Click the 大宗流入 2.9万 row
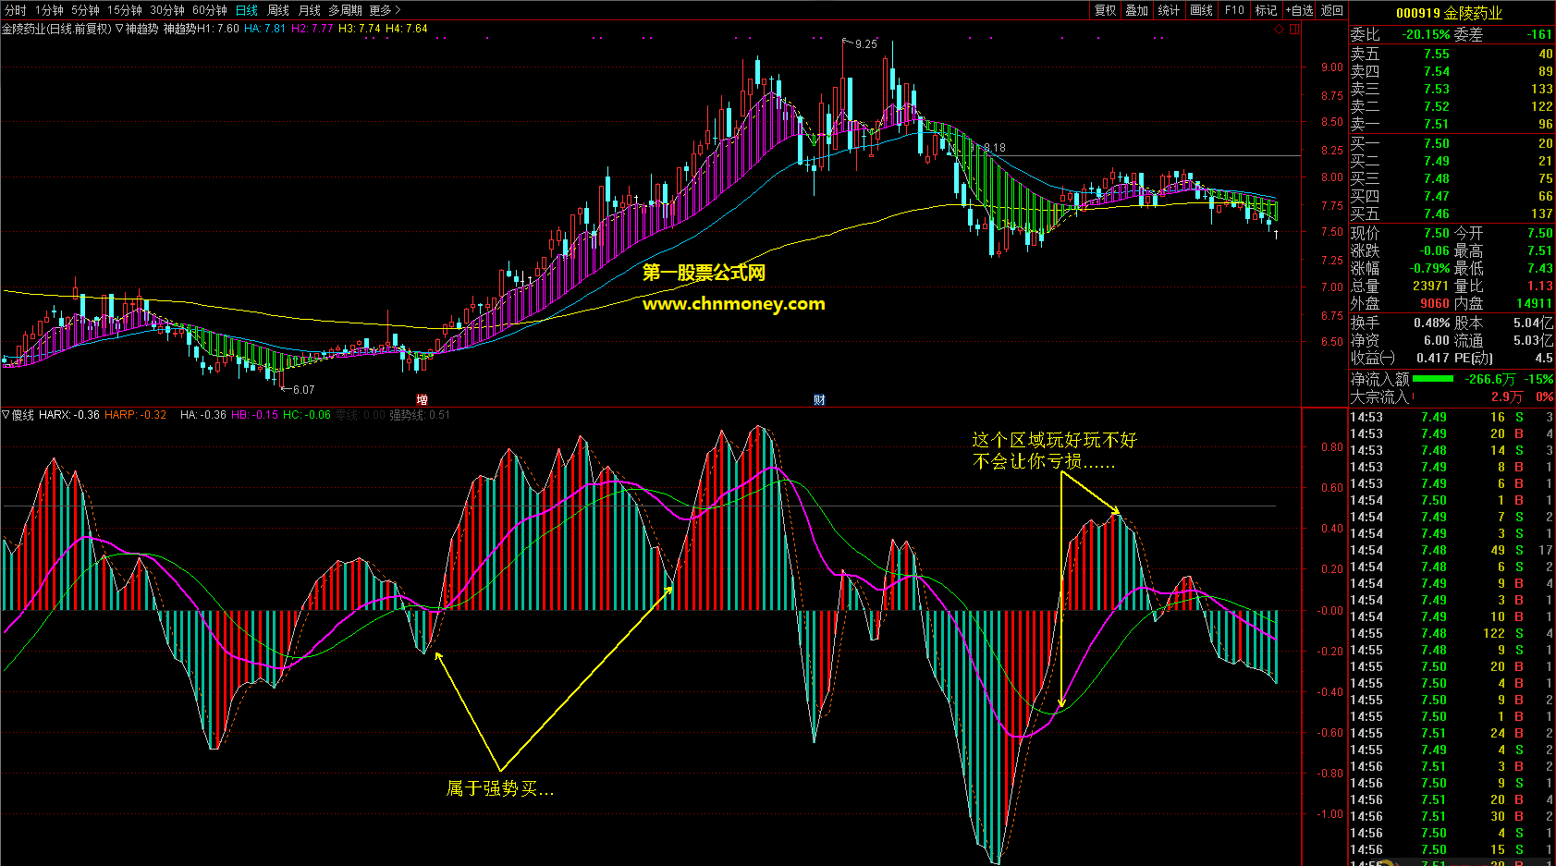Image resolution: width=1556 pixels, height=866 pixels. (1451, 397)
